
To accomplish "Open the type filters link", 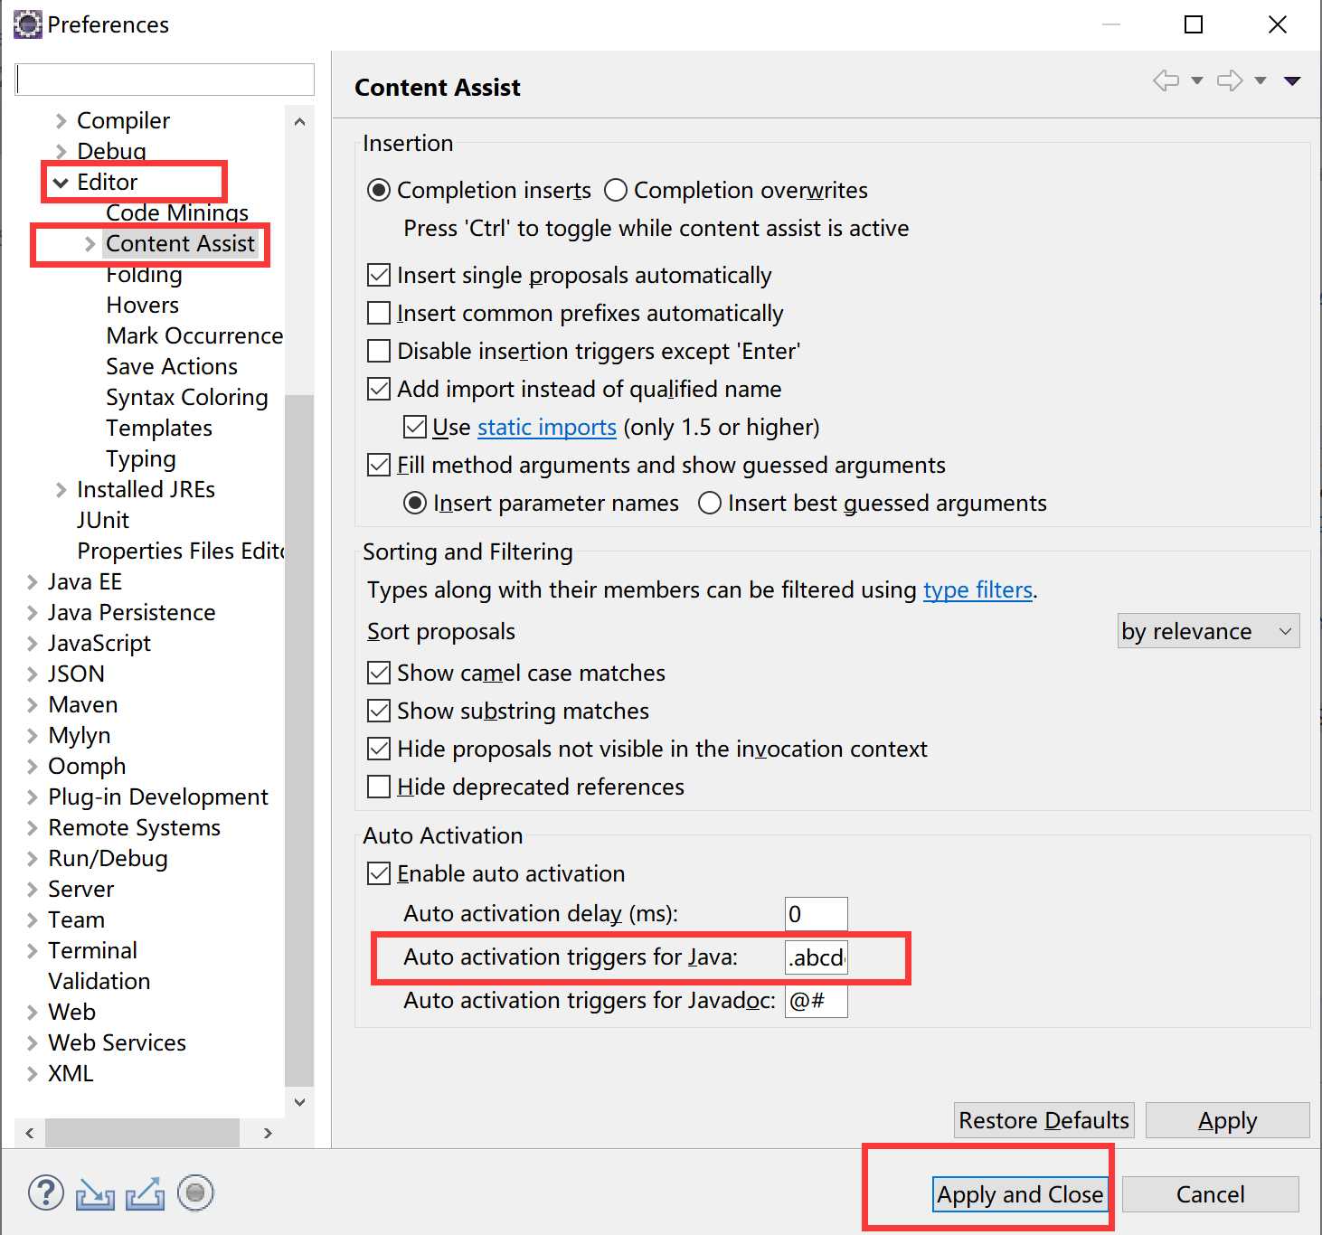I will [x=977, y=590].
